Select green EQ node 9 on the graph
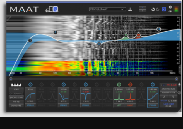183x129 pixels. pyautogui.click(x=126, y=35)
